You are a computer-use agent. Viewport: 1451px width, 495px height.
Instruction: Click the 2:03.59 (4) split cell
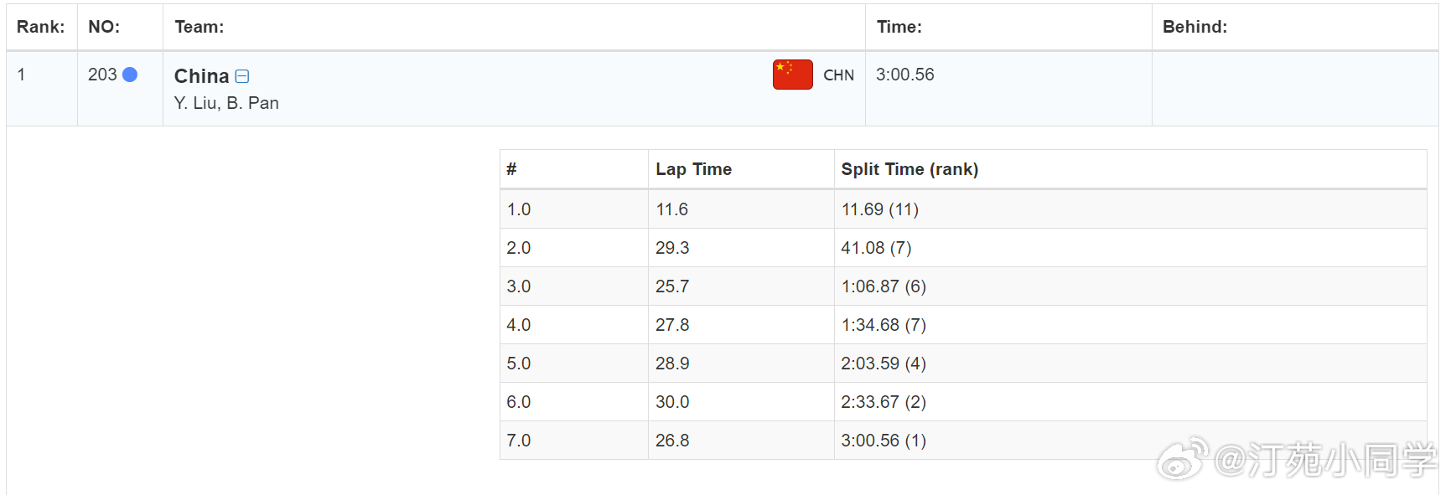[884, 364]
